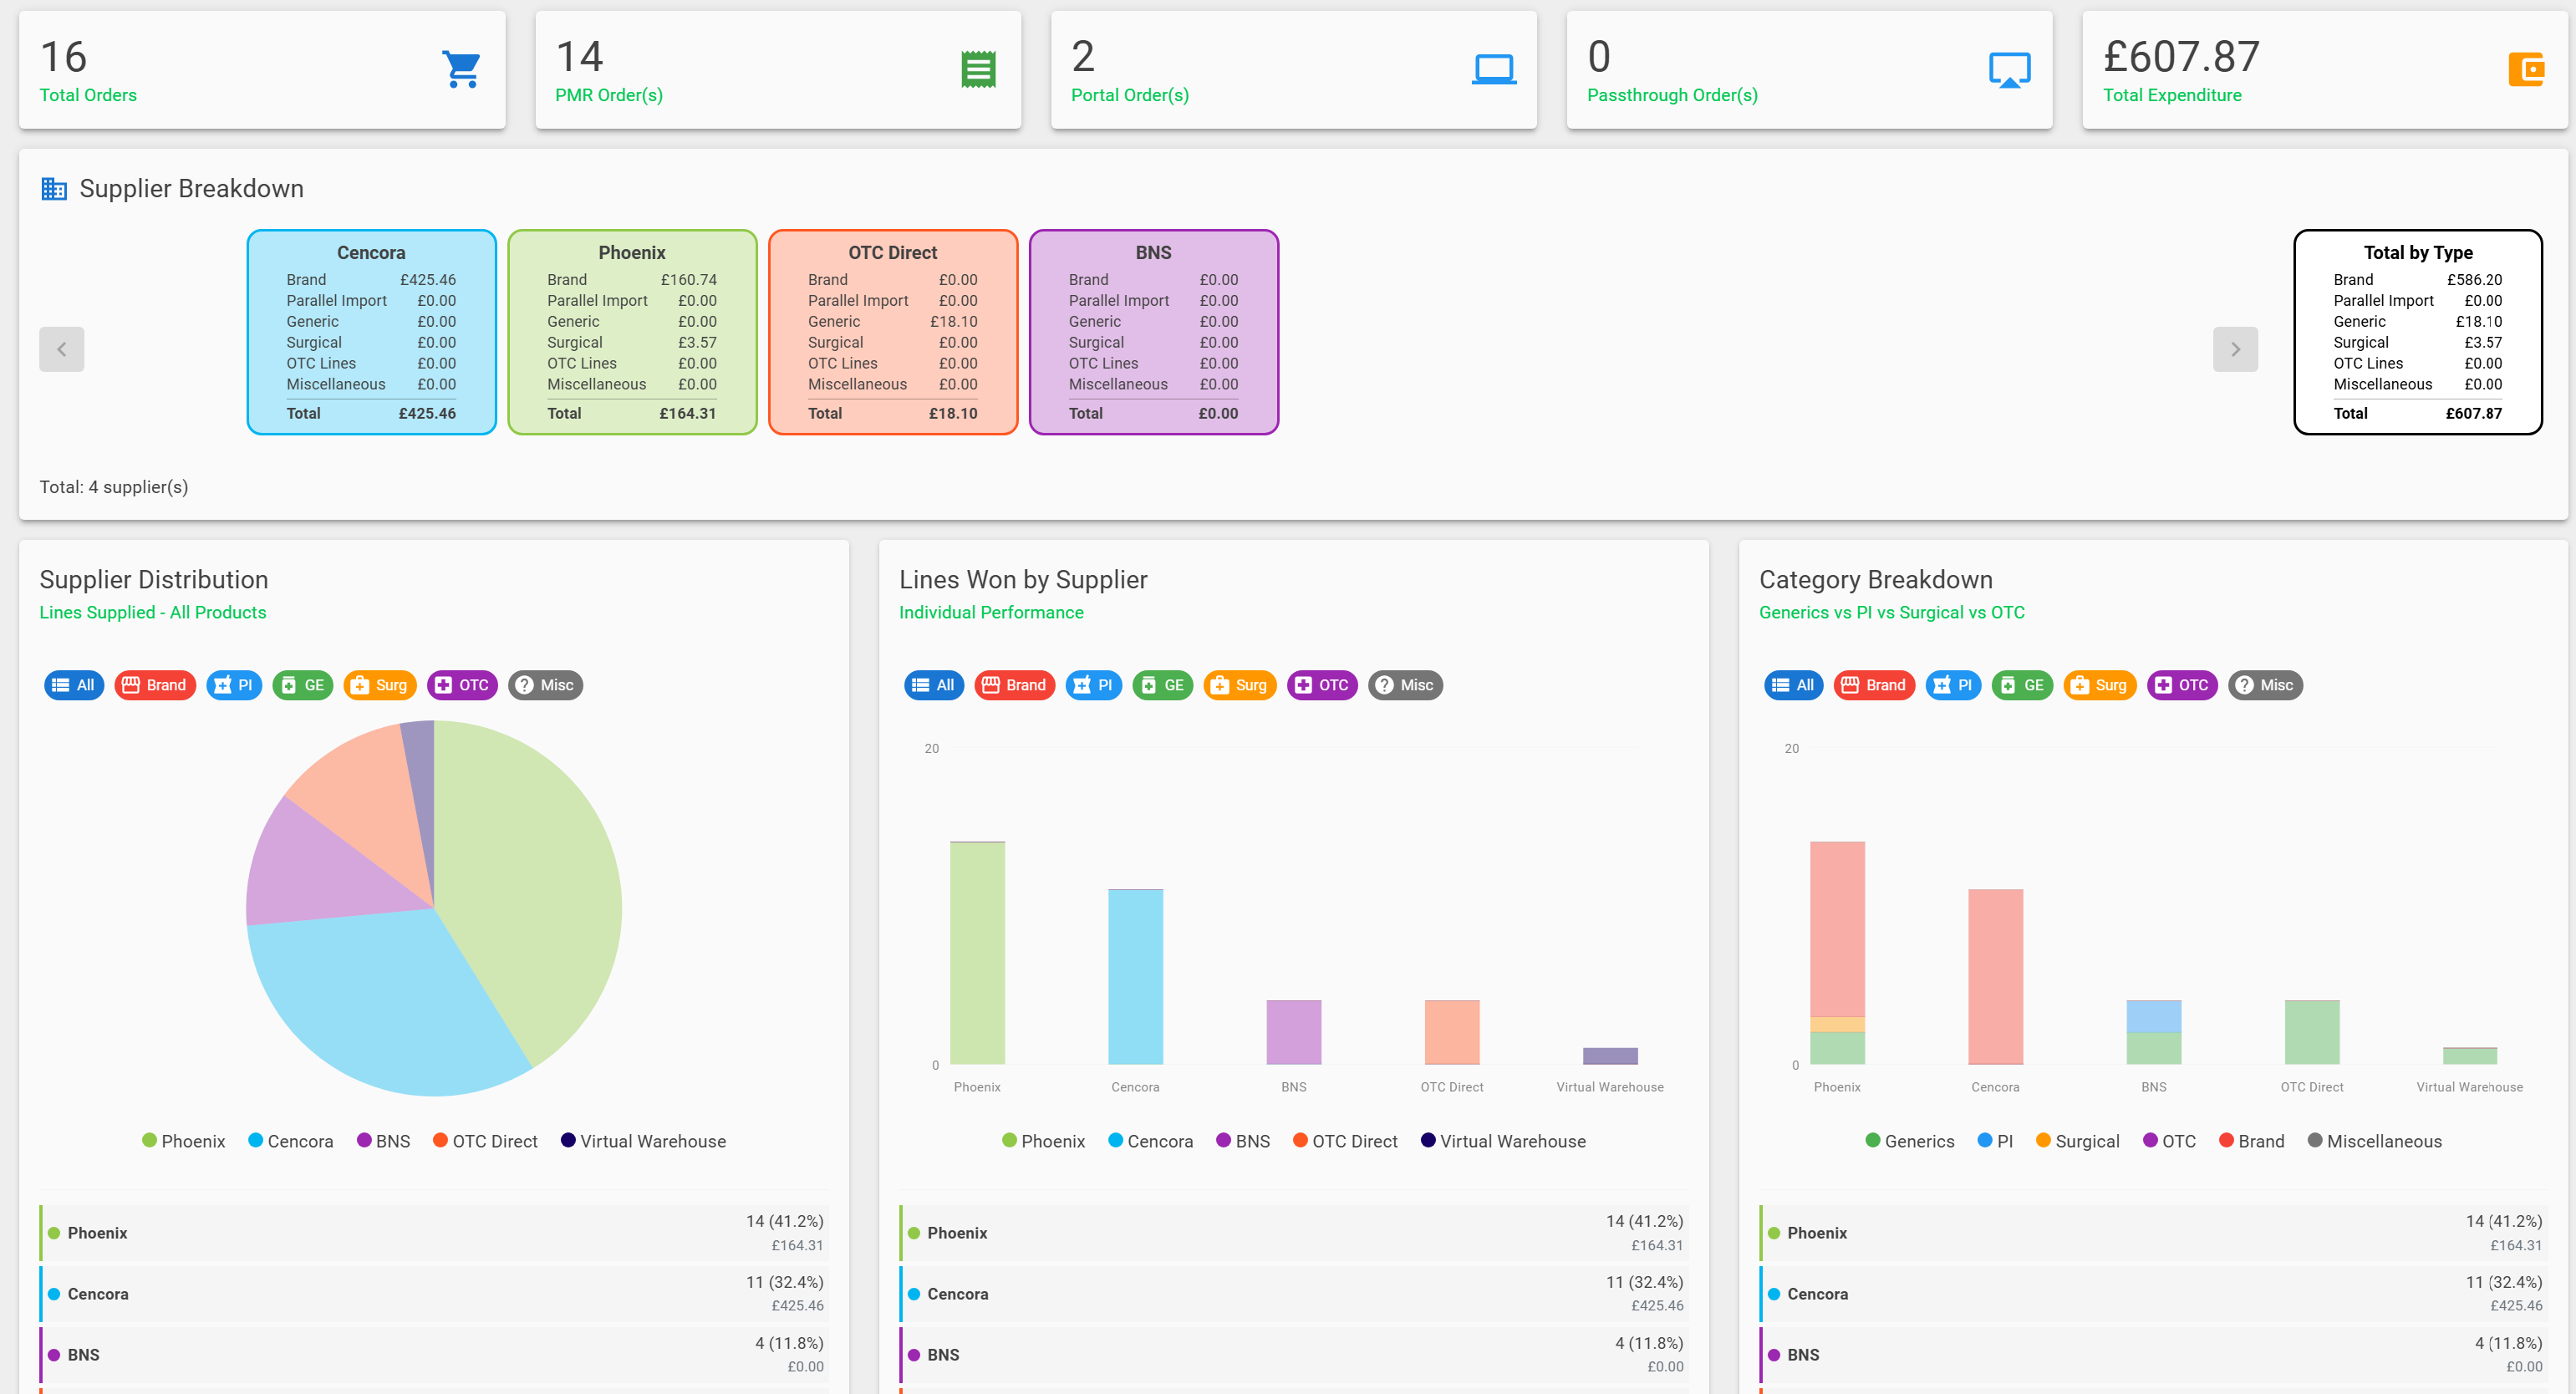Select Surg filter in Lines Won by Supplier
Screen dimensions: 2576x1394
point(1240,685)
